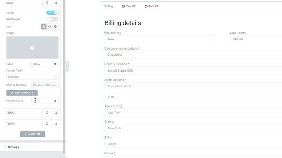The image size is (282, 158).
Task: Switch to the Billing tab in preview
Action: 109,6
